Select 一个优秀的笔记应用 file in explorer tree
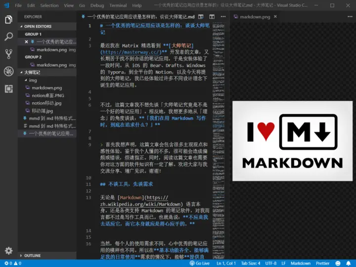The height and width of the screenshot is (267, 356). point(47,133)
